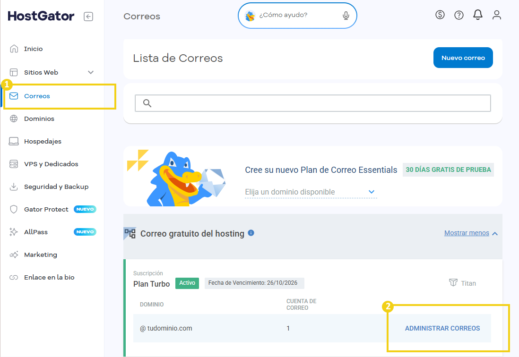Open the user account profile icon
Screen dimensions: 519x357
[x=496, y=15]
